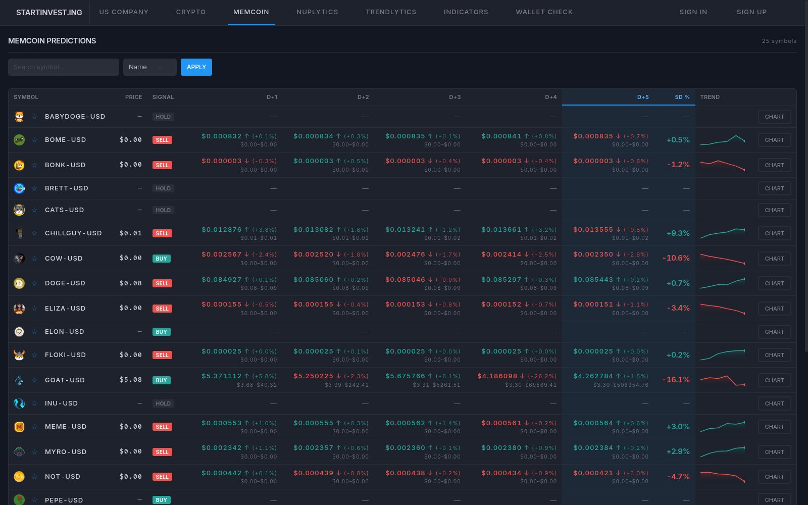Click the BABYDOGE-USD coin icon
This screenshot has width=808, height=505.
(x=19, y=117)
